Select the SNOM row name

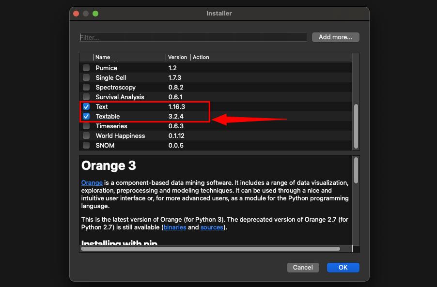click(105, 145)
